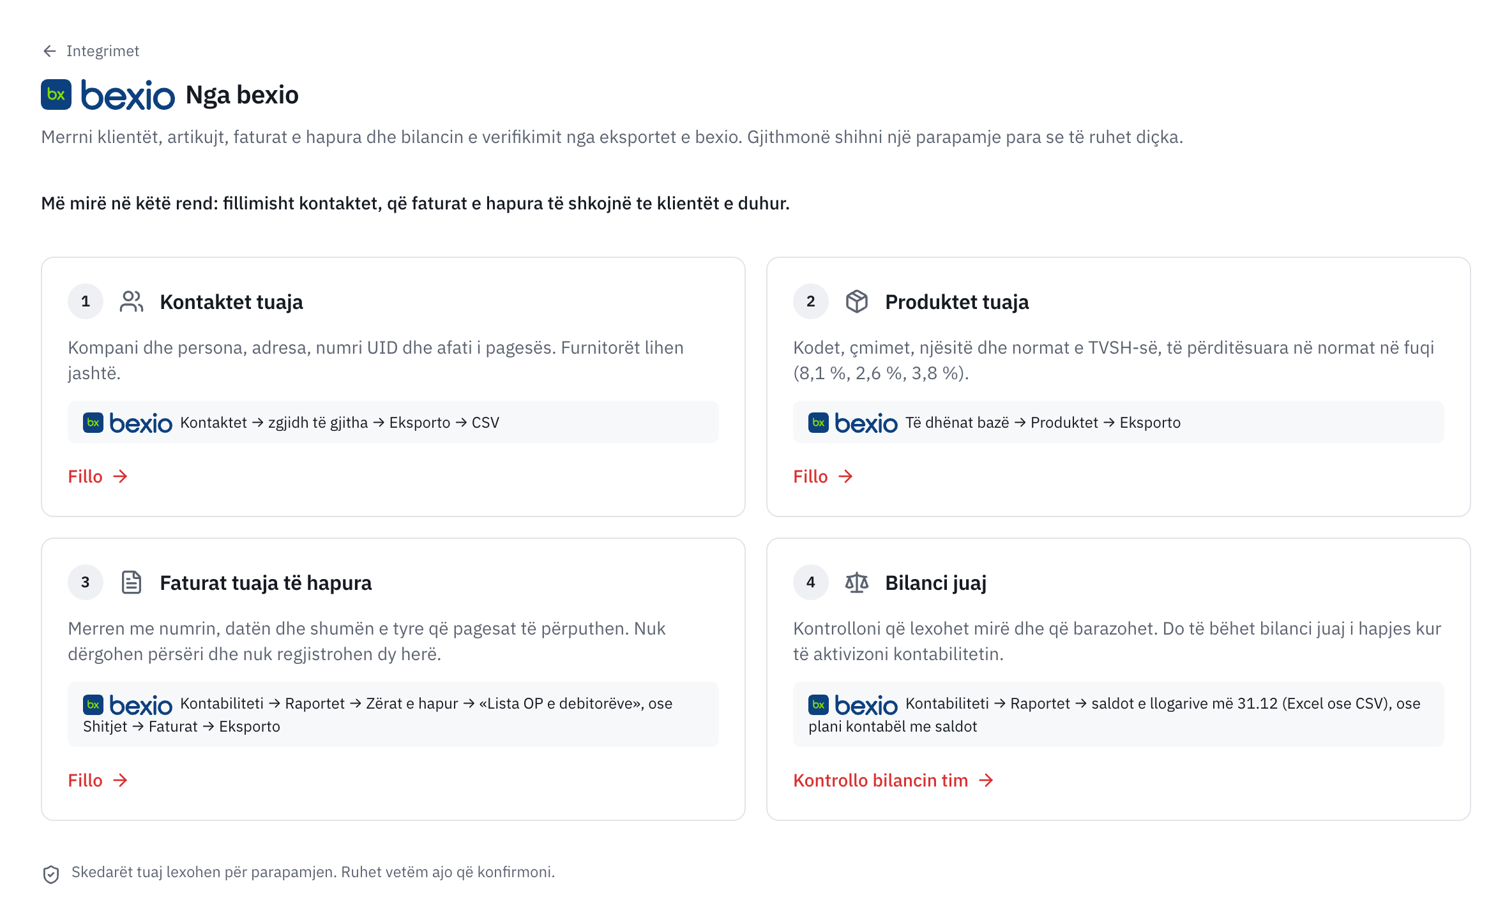Click the step 2 number badge
Viewport: 1512px width, 904px height.
click(x=811, y=301)
